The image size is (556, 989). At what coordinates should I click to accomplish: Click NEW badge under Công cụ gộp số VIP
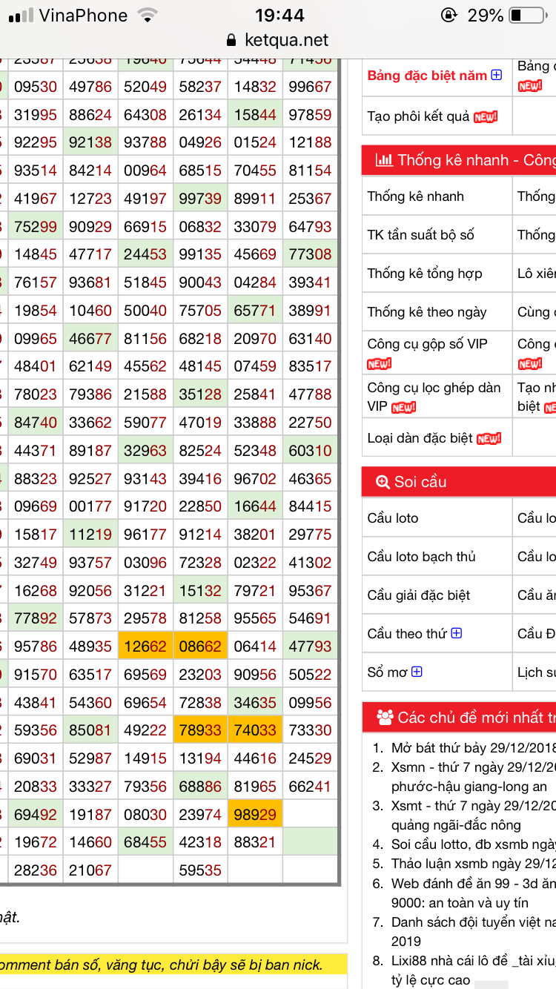click(380, 363)
